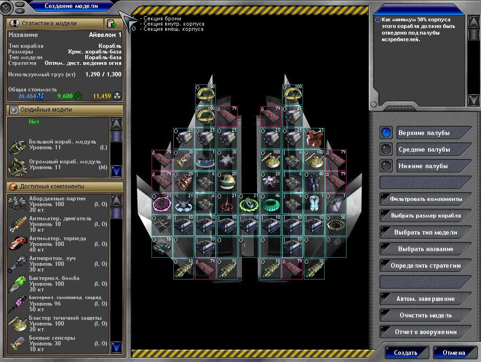The height and width of the screenshot is (362, 481).
Task: Click the Автом. завершение button
Action: coord(425,299)
